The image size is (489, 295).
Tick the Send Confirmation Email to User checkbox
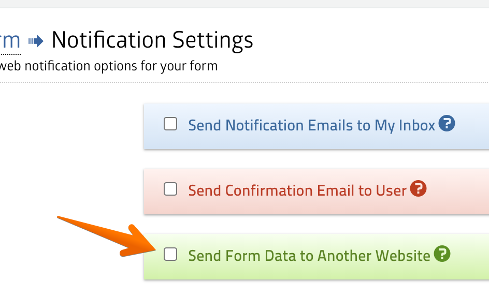170,189
